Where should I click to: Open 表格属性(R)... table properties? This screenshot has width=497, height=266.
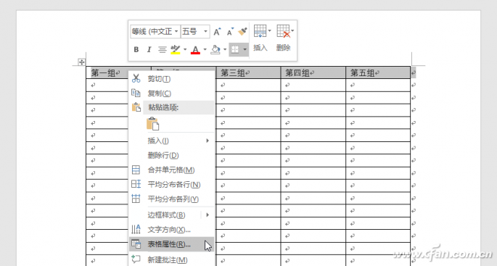[171, 244]
